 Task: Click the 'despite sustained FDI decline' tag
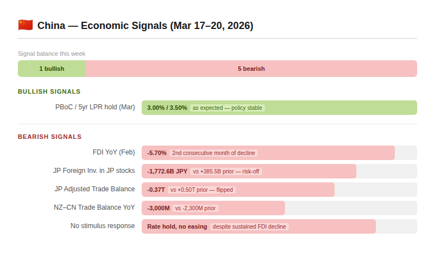point(249,226)
